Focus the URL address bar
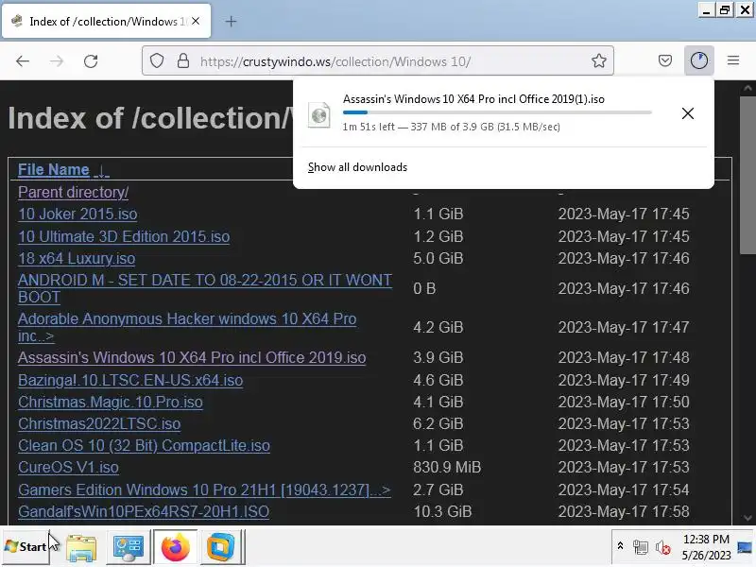Image resolution: width=756 pixels, height=567 pixels. [x=377, y=61]
